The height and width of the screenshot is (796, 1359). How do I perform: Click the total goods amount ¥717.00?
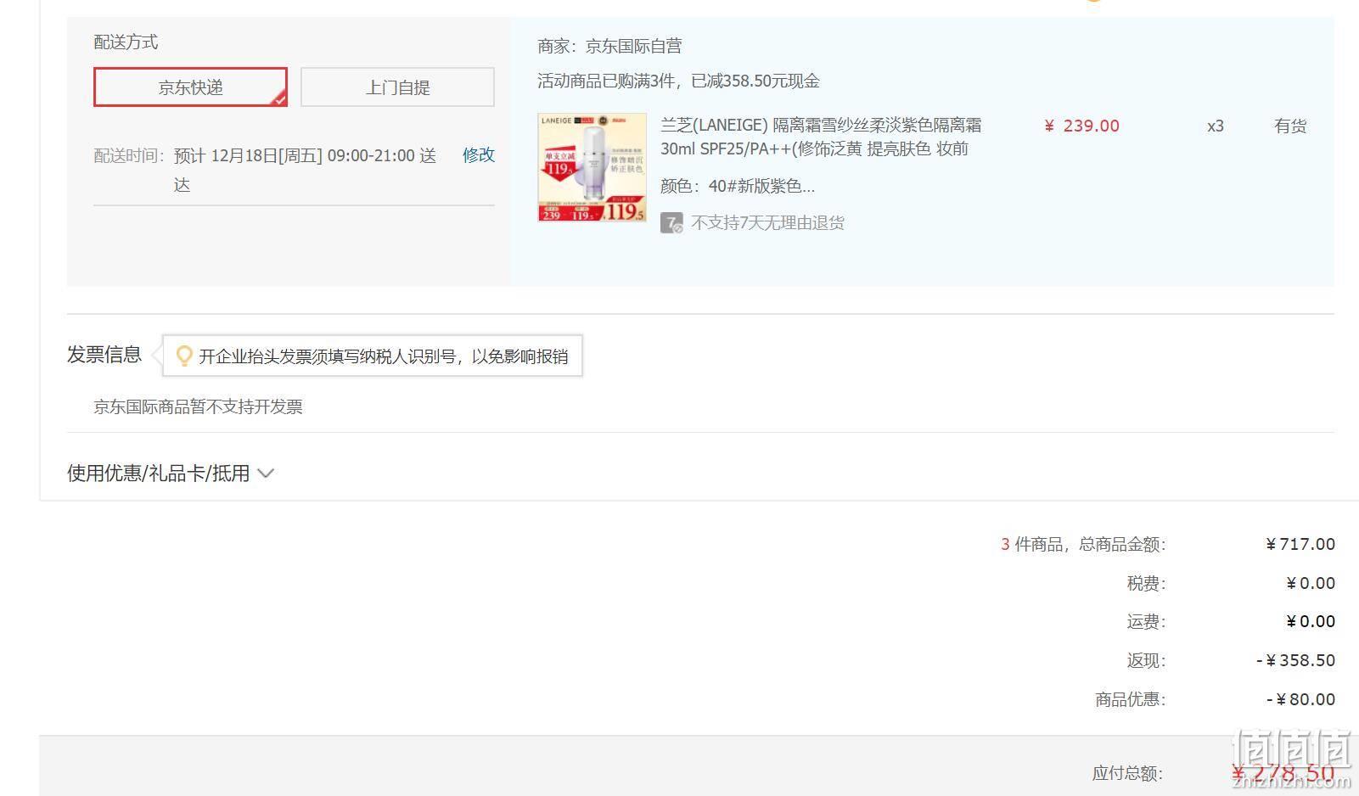click(1300, 544)
